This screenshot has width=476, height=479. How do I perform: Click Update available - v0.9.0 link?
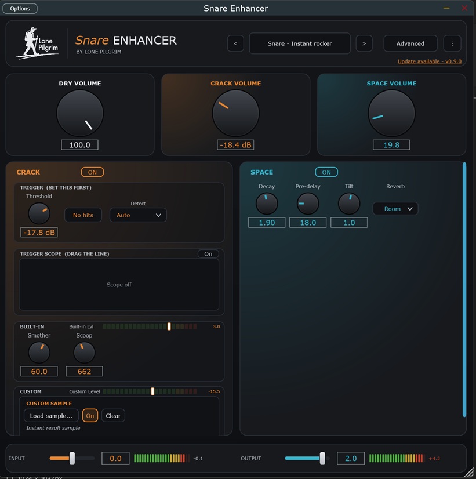coord(429,61)
